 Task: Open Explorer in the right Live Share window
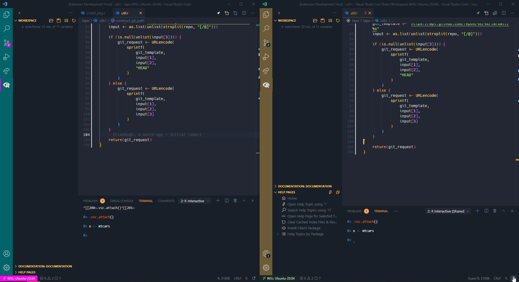click(266, 14)
